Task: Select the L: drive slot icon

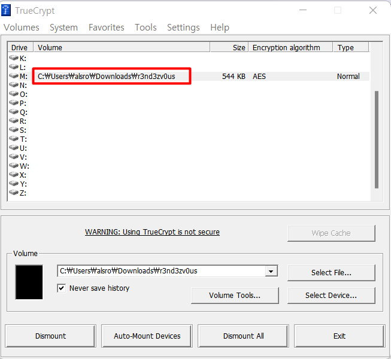Action: click(14, 67)
